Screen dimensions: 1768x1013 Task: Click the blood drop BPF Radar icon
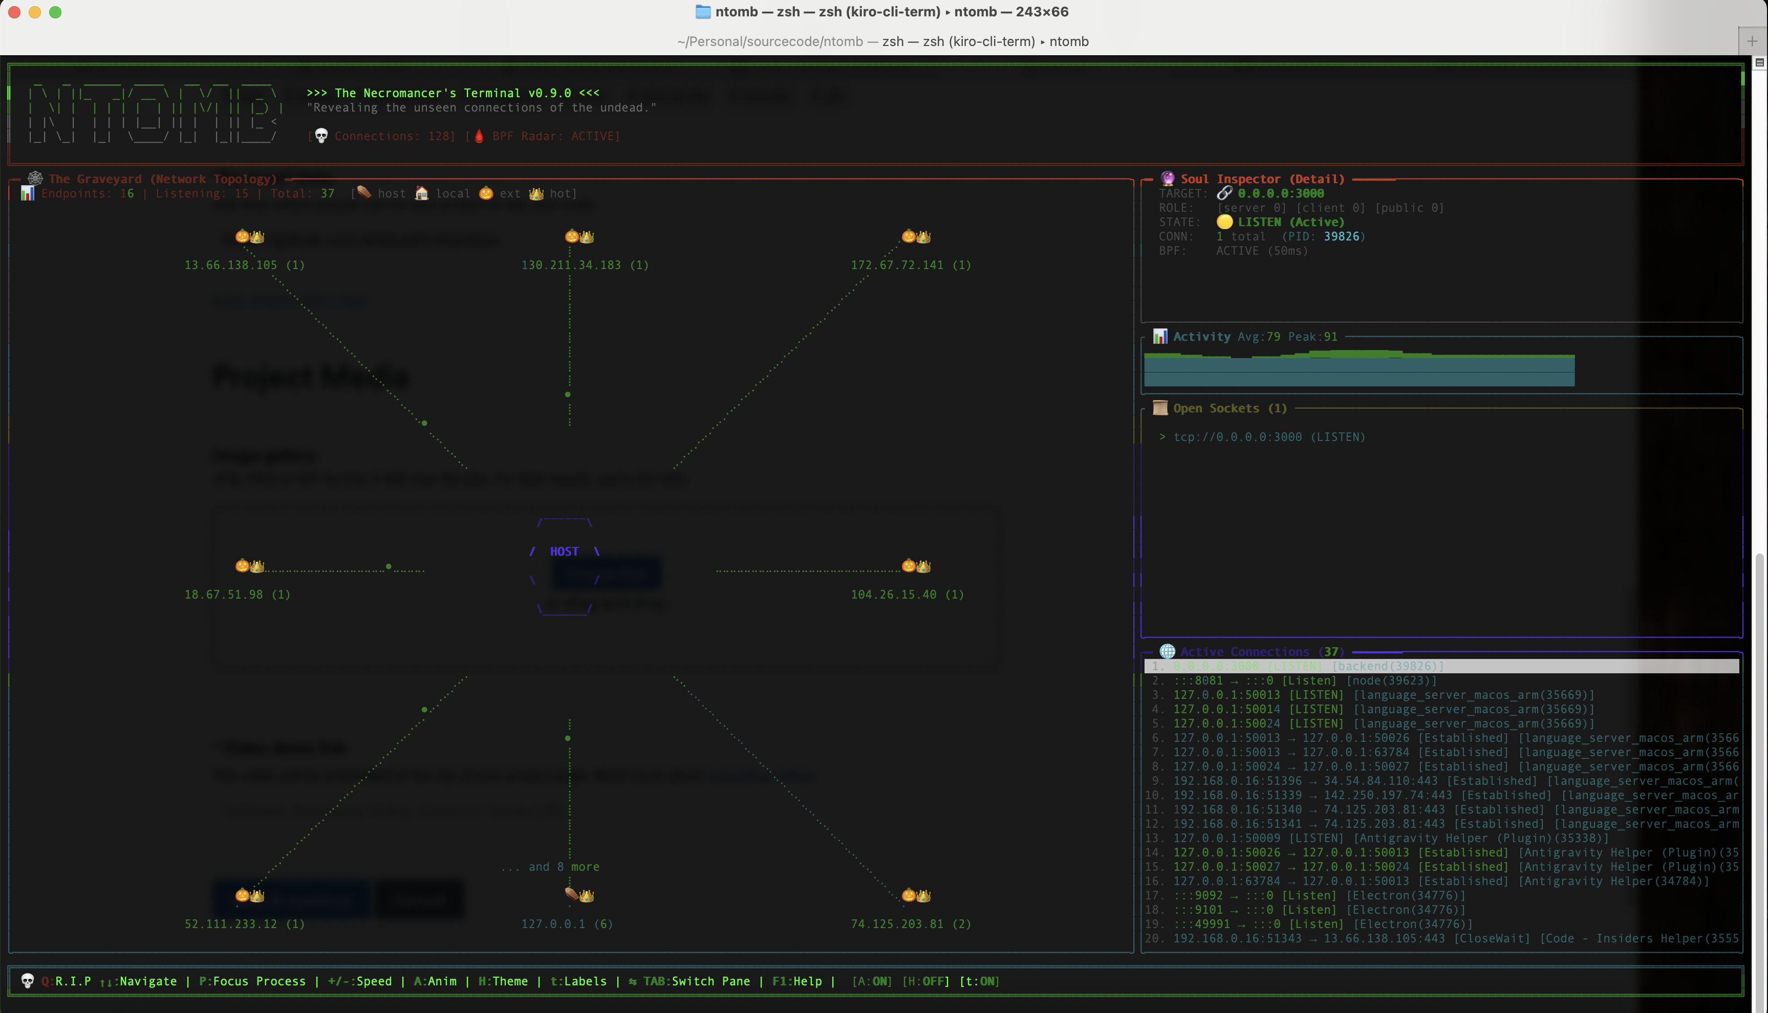point(479,136)
